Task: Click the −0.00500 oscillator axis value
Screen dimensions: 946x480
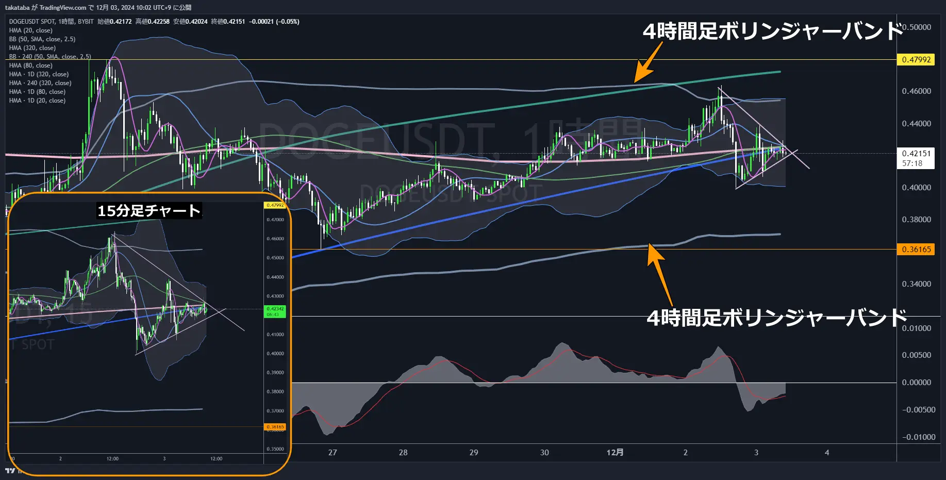Action: click(x=919, y=410)
